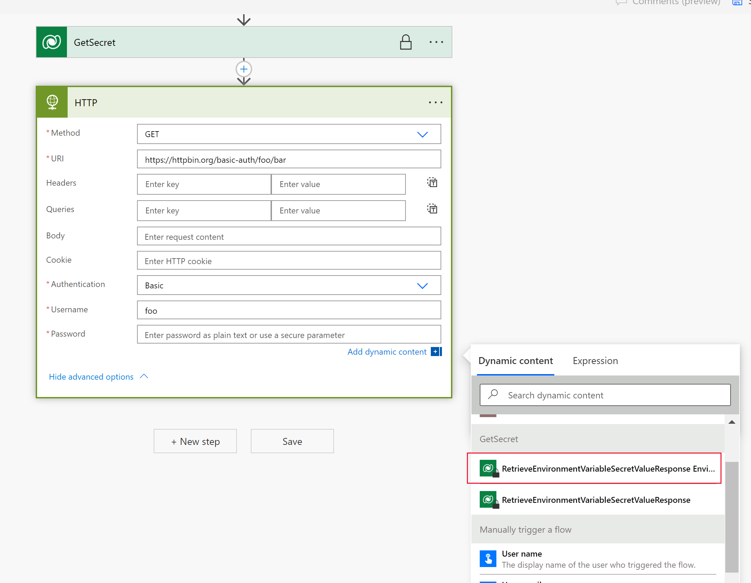Type in the Password input field
The width and height of the screenshot is (751, 583).
(288, 334)
